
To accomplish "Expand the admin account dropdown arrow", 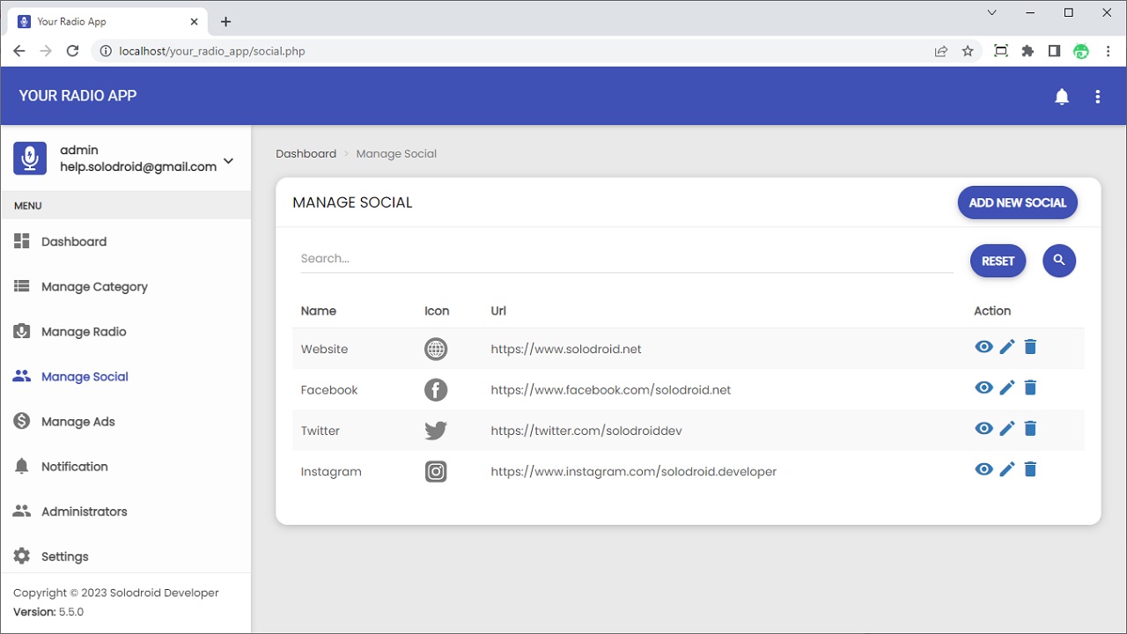I will 229,160.
